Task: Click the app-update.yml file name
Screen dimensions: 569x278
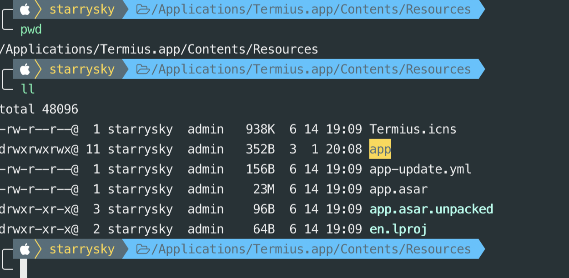Action: [x=420, y=169]
